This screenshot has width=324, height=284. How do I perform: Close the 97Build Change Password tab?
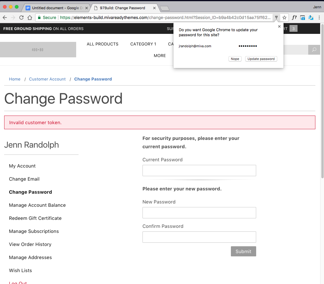tap(154, 8)
